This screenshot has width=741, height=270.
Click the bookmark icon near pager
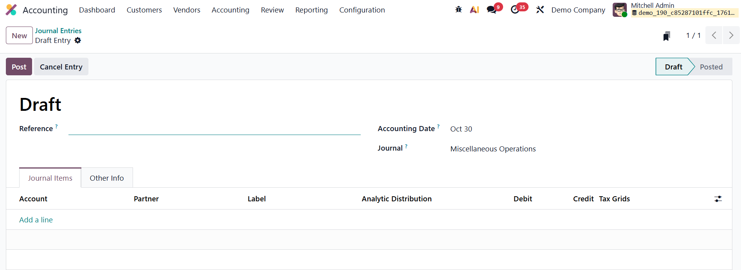(x=667, y=36)
